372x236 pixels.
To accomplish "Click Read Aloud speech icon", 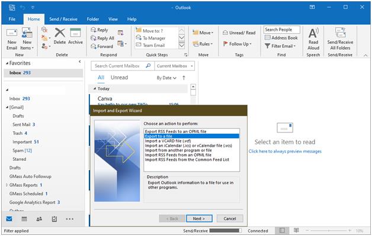I will pos(313,33).
